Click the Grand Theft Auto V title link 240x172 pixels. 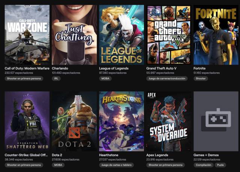click(161, 68)
